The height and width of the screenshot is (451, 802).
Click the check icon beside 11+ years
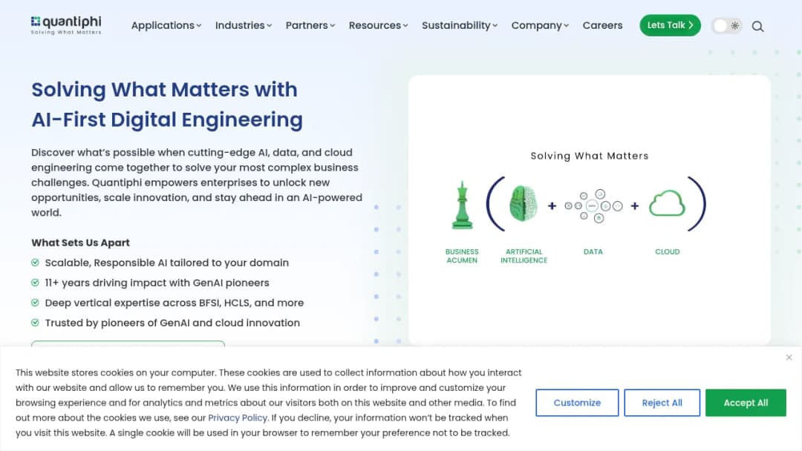(x=36, y=283)
